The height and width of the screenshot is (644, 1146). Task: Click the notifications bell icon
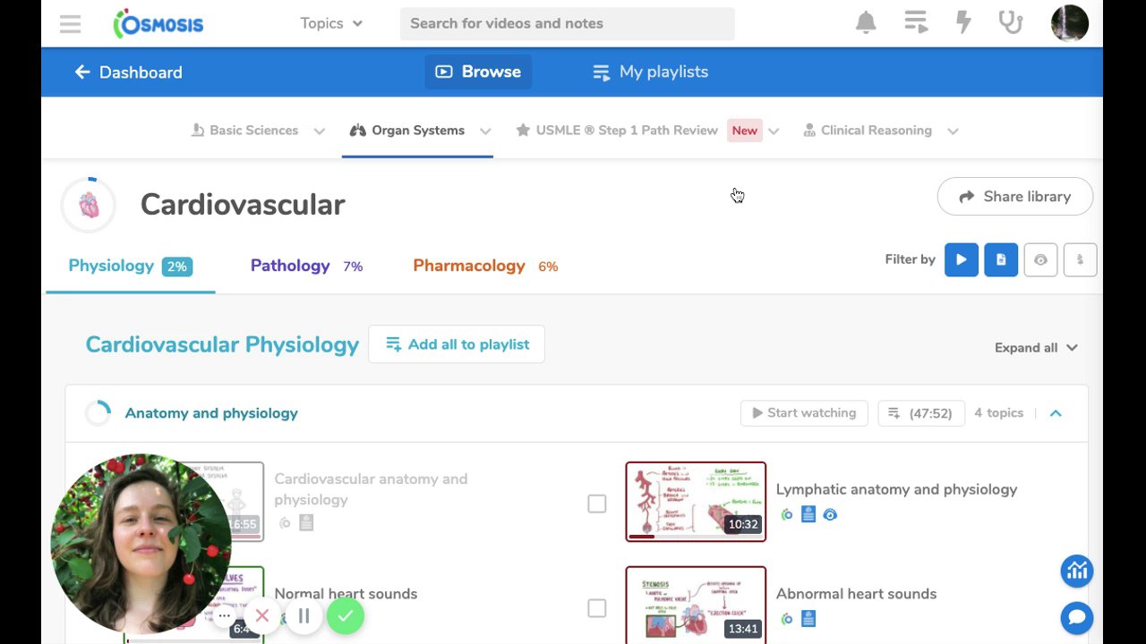(x=866, y=23)
